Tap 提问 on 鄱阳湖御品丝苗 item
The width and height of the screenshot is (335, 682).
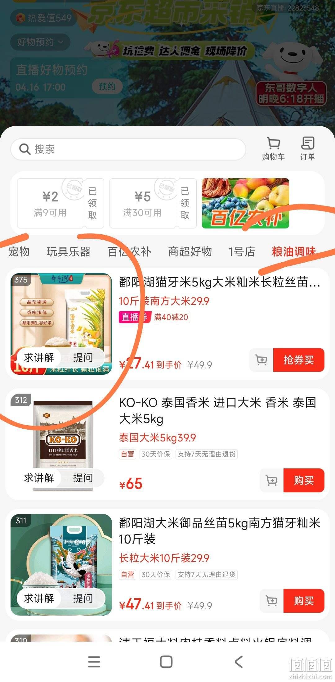(83, 598)
